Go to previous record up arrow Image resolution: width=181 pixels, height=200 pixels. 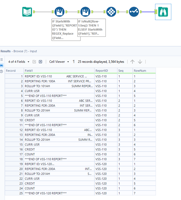click(x=132, y=62)
